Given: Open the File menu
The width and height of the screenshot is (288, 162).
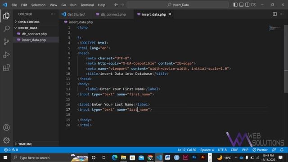Looking at the screenshot, I should tap(14, 5).
